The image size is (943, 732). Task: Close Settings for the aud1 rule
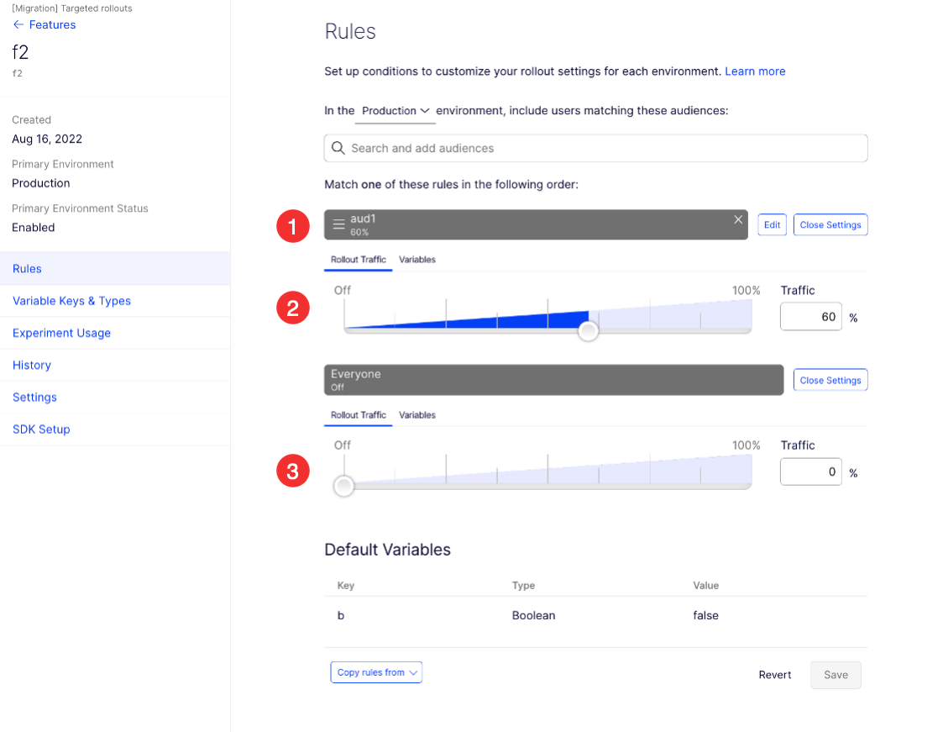(830, 224)
